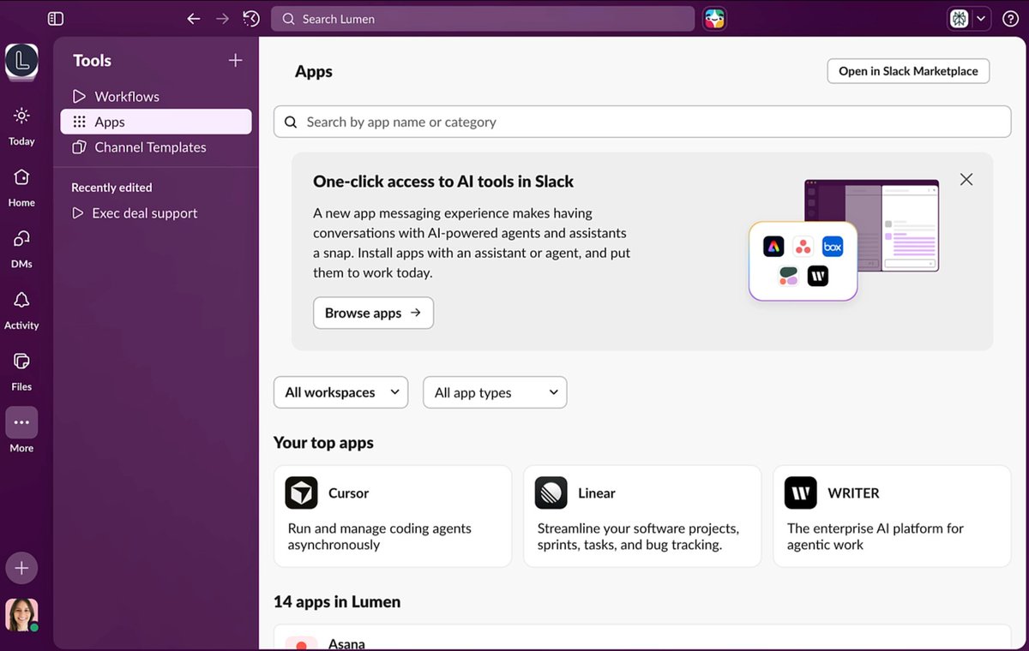This screenshot has height=651, width=1029.
Task: Click the plus button above the profile avatar
Action: [21, 567]
